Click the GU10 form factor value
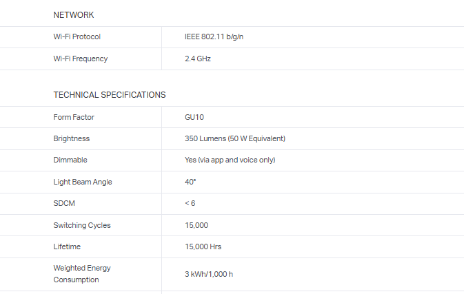This screenshot has height=294, width=466. 194,117
